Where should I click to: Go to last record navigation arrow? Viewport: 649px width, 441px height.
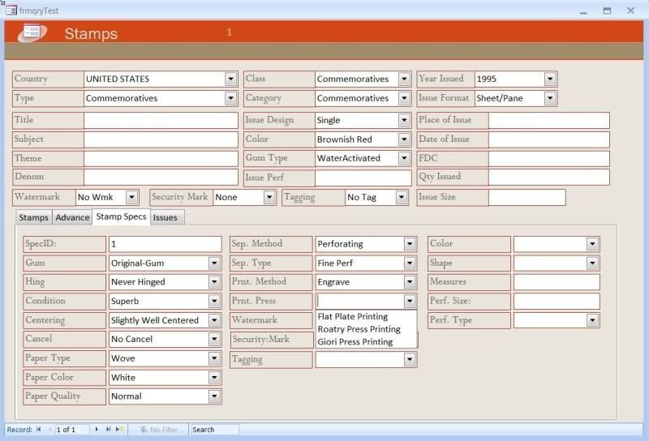(108, 430)
